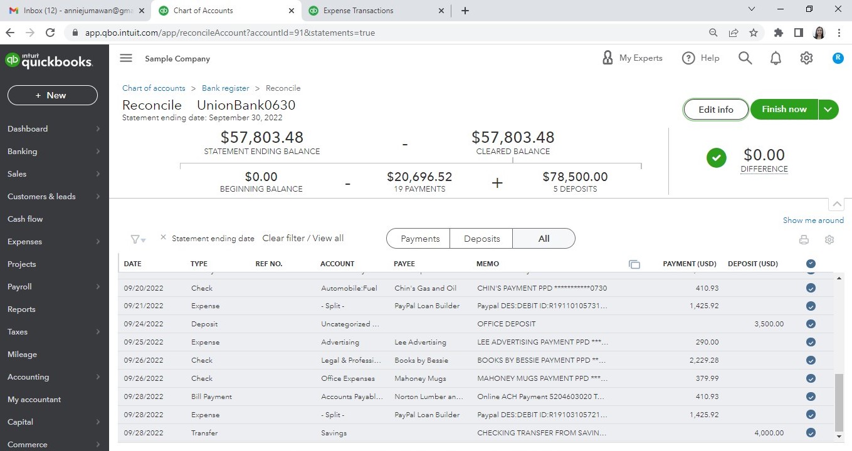
Task: Uncheck 09/21/2022 PayPal Loan Builder expense
Action: click(811, 306)
